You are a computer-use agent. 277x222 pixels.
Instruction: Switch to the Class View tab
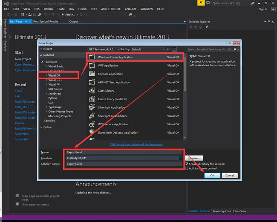pyautogui.click(x=239, y=211)
